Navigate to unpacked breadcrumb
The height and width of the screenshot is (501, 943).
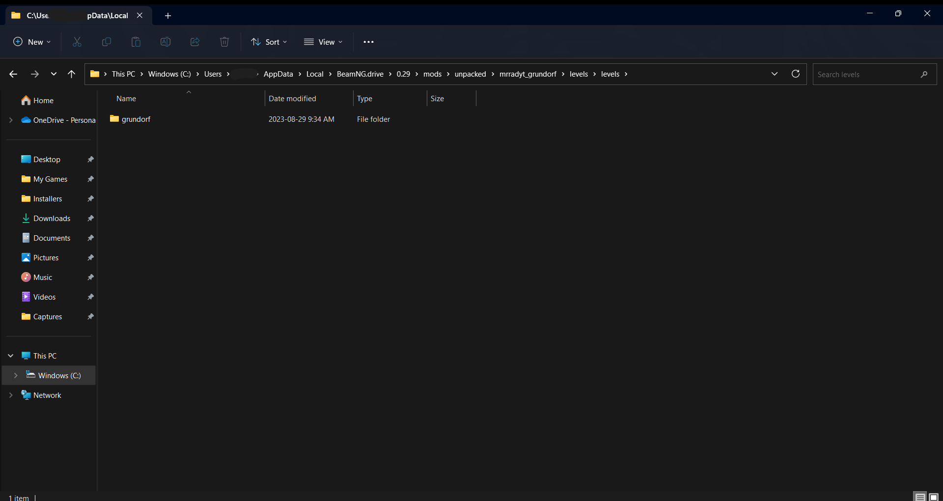tap(470, 74)
